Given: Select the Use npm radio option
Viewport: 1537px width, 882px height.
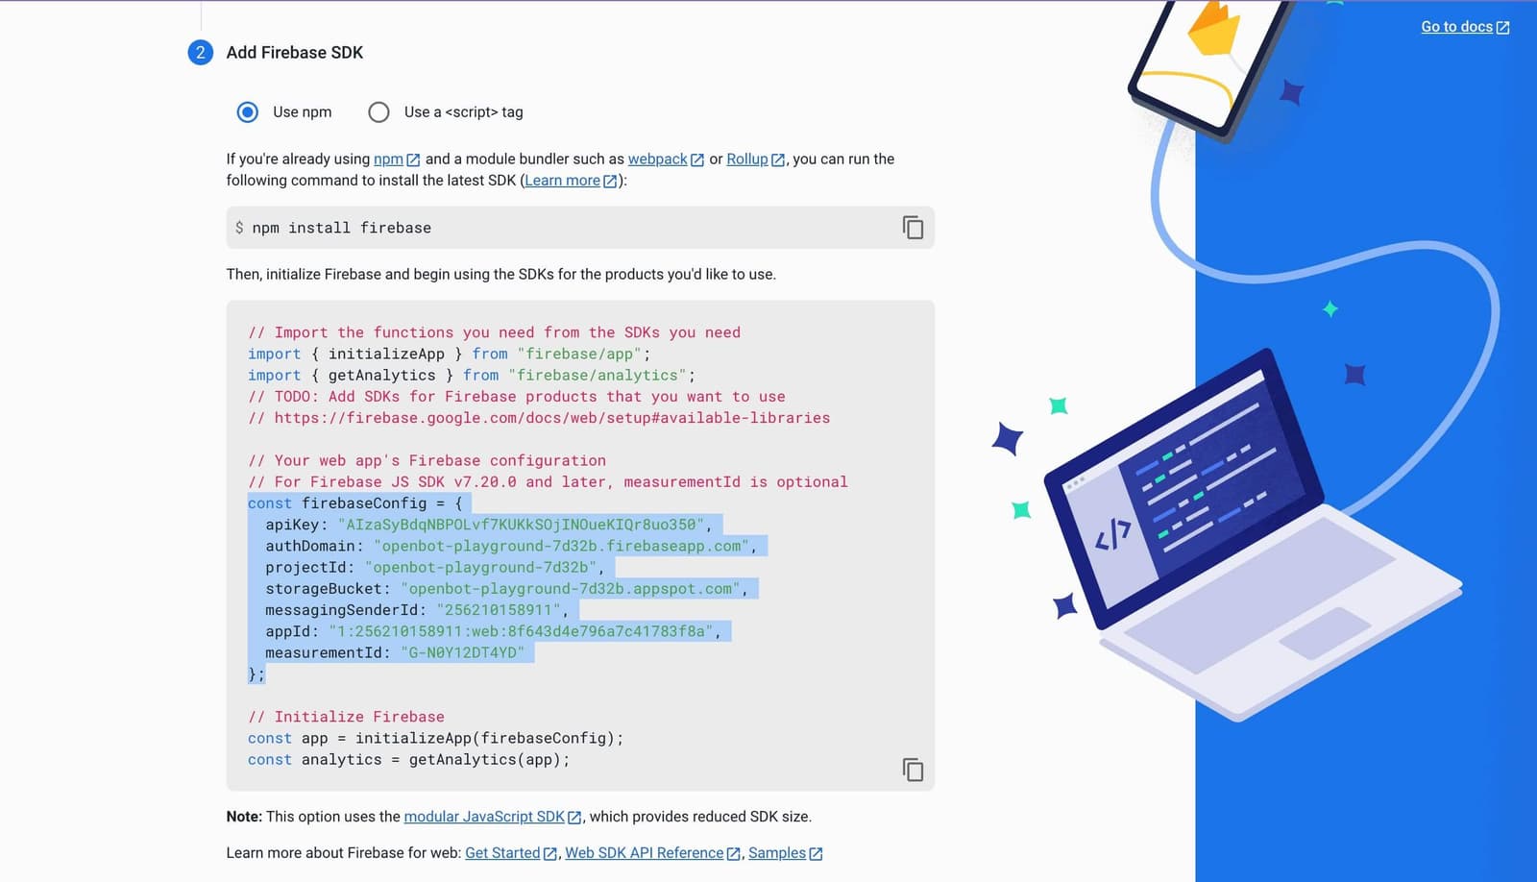Looking at the screenshot, I should [248, 112].
